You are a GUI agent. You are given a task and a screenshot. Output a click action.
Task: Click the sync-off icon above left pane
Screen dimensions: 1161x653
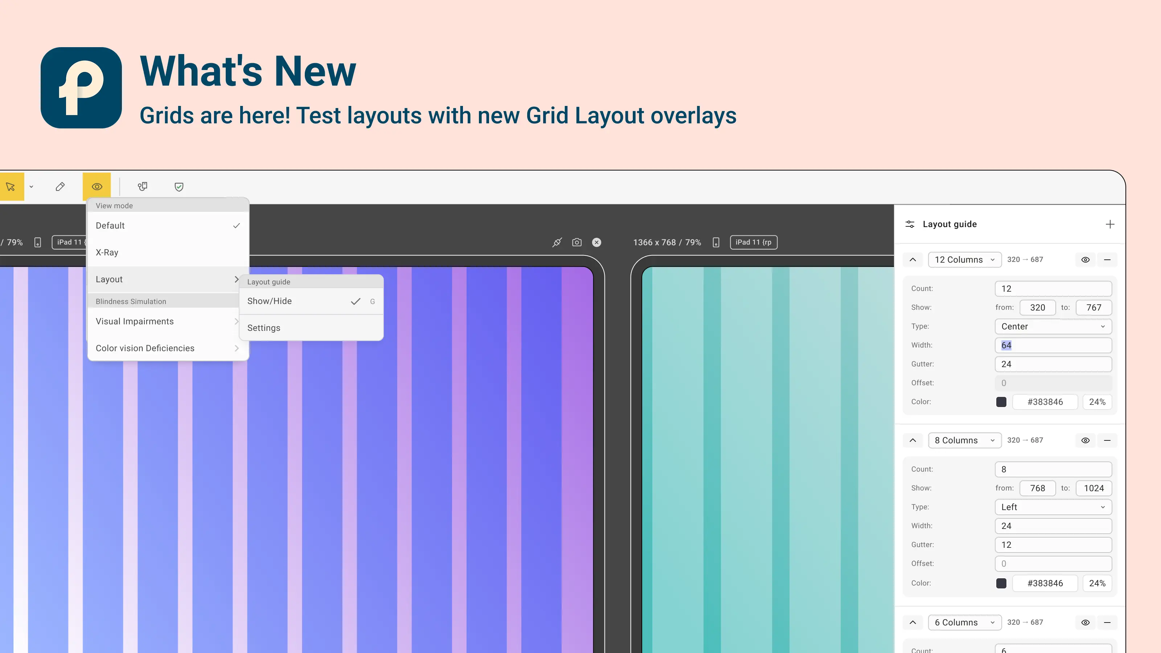[x=557, y=242]
